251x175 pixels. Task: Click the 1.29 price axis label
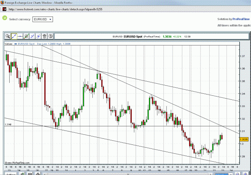click(x=242, y=156)
